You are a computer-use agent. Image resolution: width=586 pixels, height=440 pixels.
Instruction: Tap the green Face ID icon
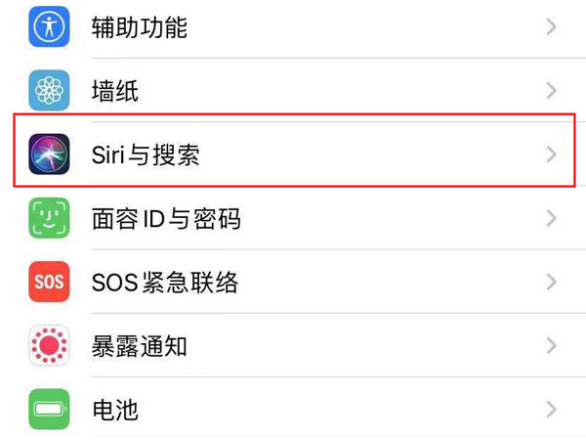point(49,218)
